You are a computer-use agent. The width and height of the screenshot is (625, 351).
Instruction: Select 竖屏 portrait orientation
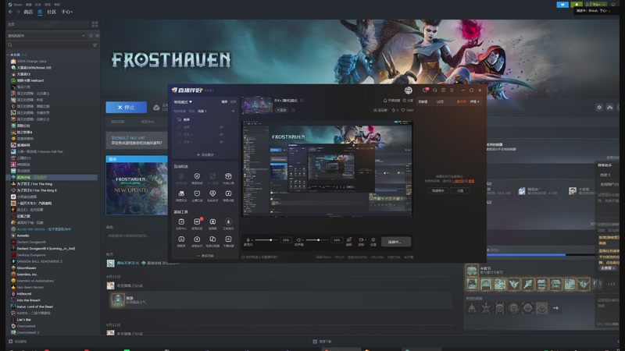tap(233, 102)
